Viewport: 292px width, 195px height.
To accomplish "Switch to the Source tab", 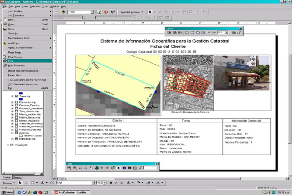I will (17, 177).
